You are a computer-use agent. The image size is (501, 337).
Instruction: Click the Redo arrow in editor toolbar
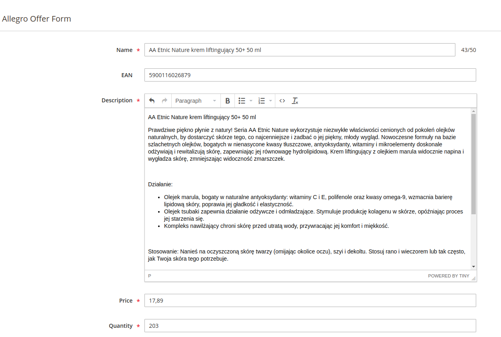[x=164, y=101]
